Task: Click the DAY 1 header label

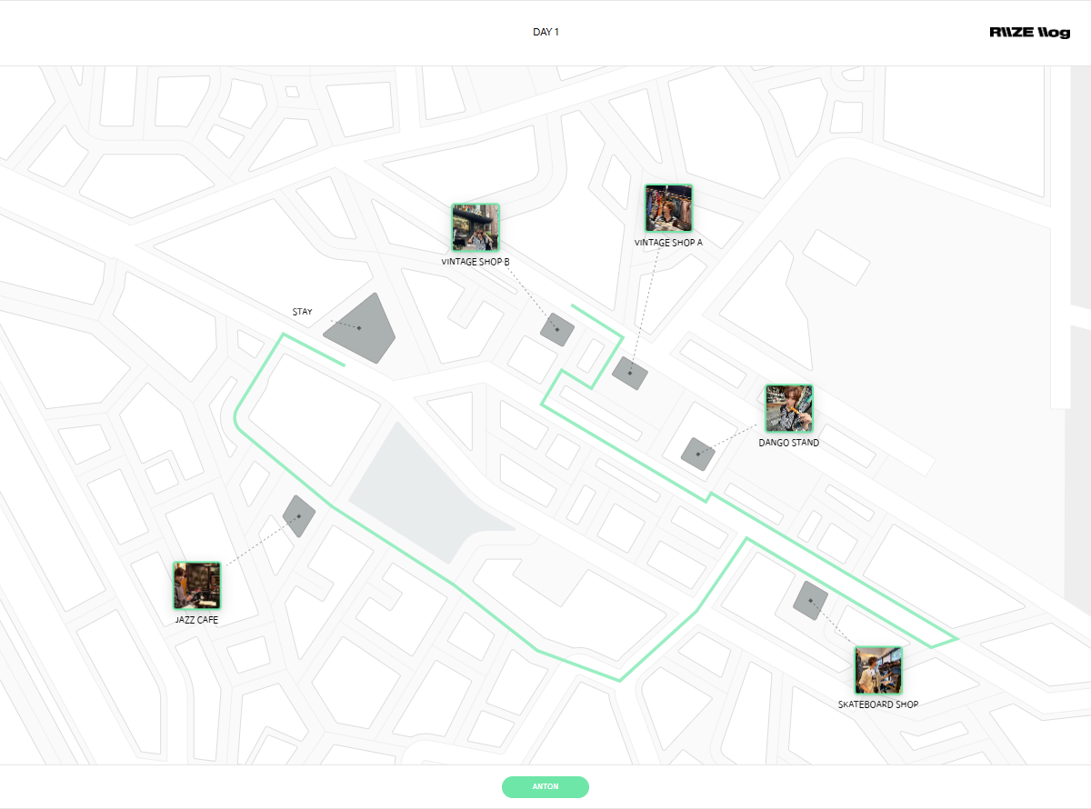Action: (x=545, y=33)
